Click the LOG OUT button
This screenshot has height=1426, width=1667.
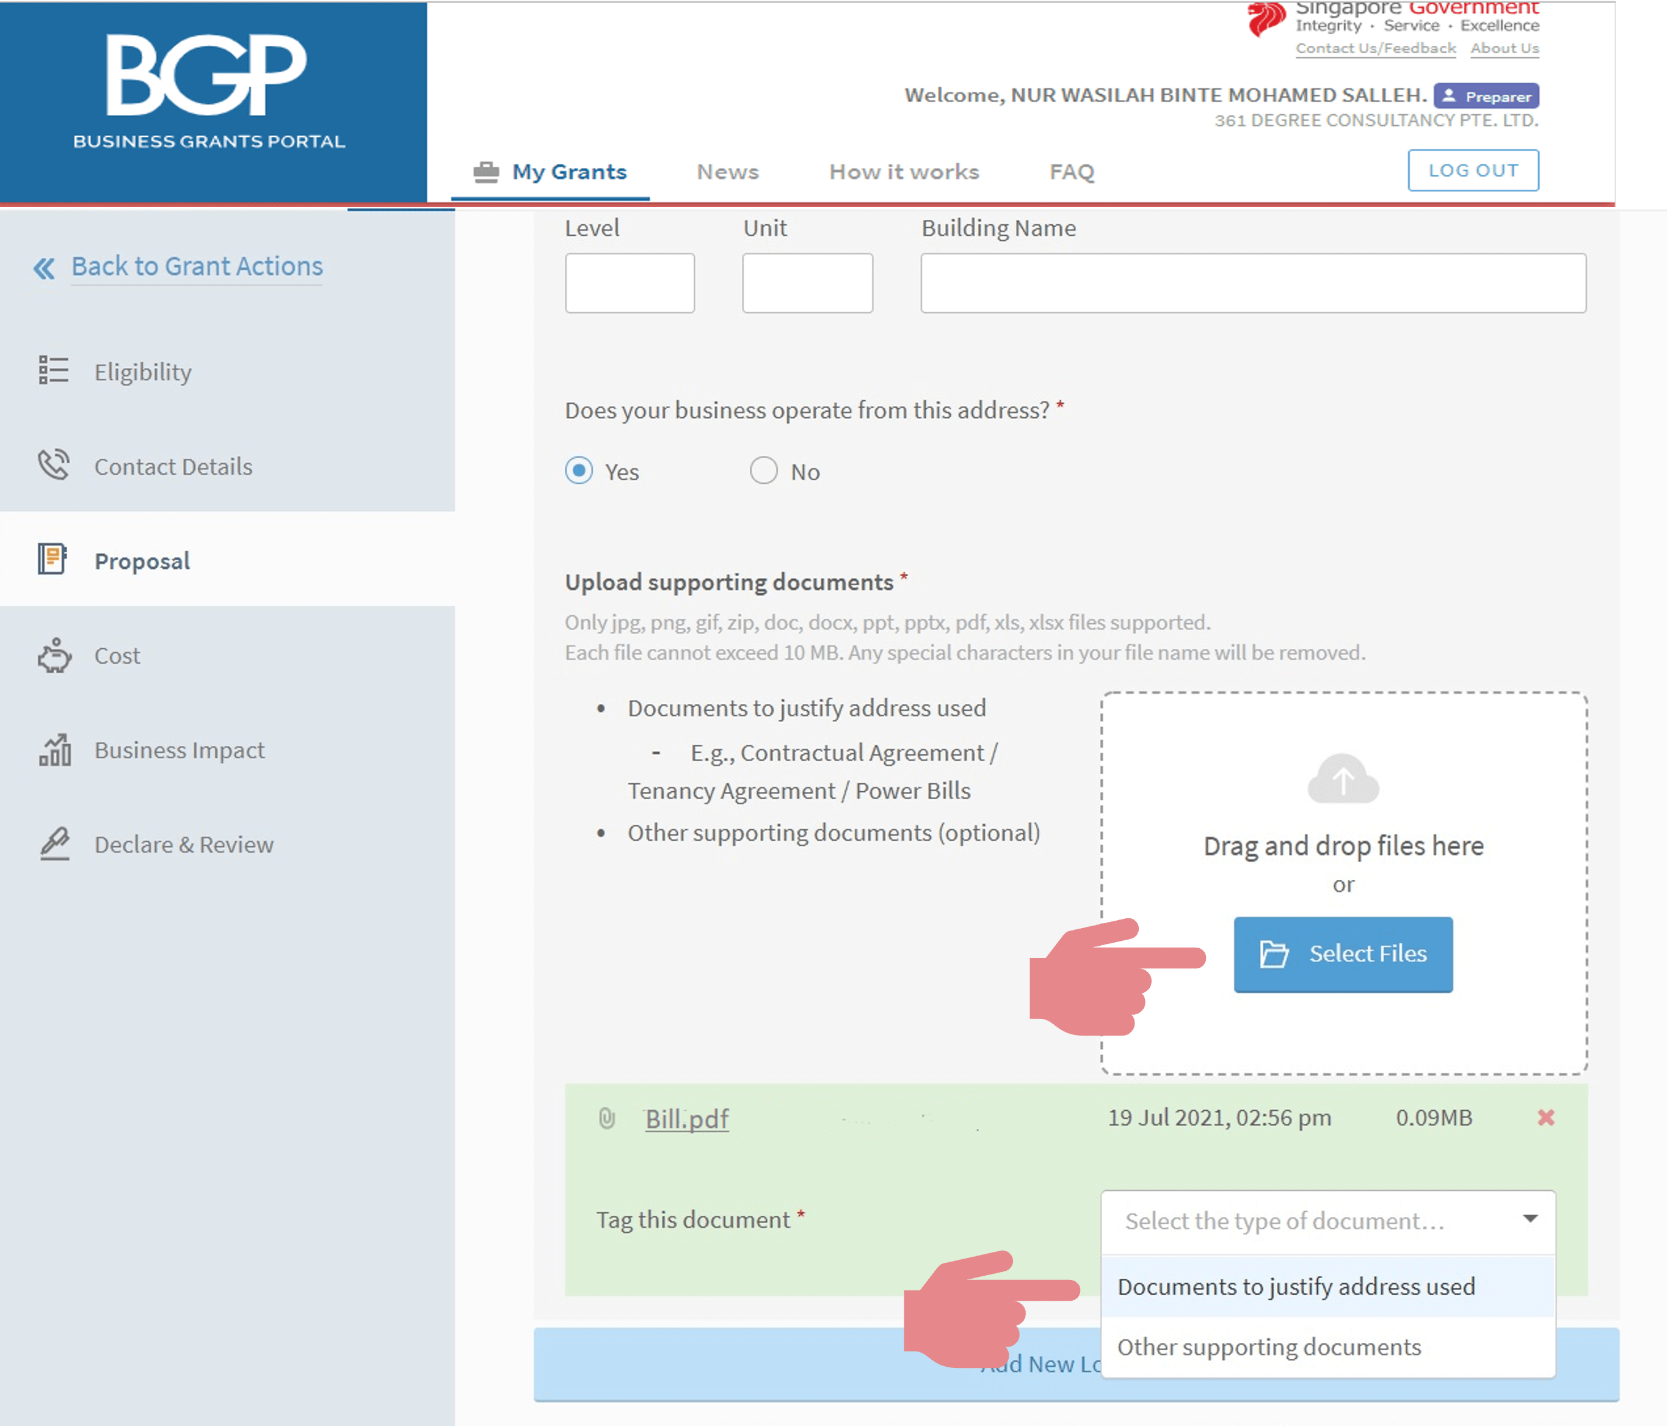tap(1473, 170)
